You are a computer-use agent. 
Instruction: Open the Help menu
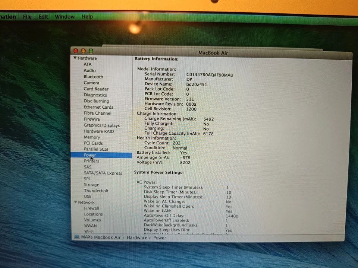click(x=87, y=16)
